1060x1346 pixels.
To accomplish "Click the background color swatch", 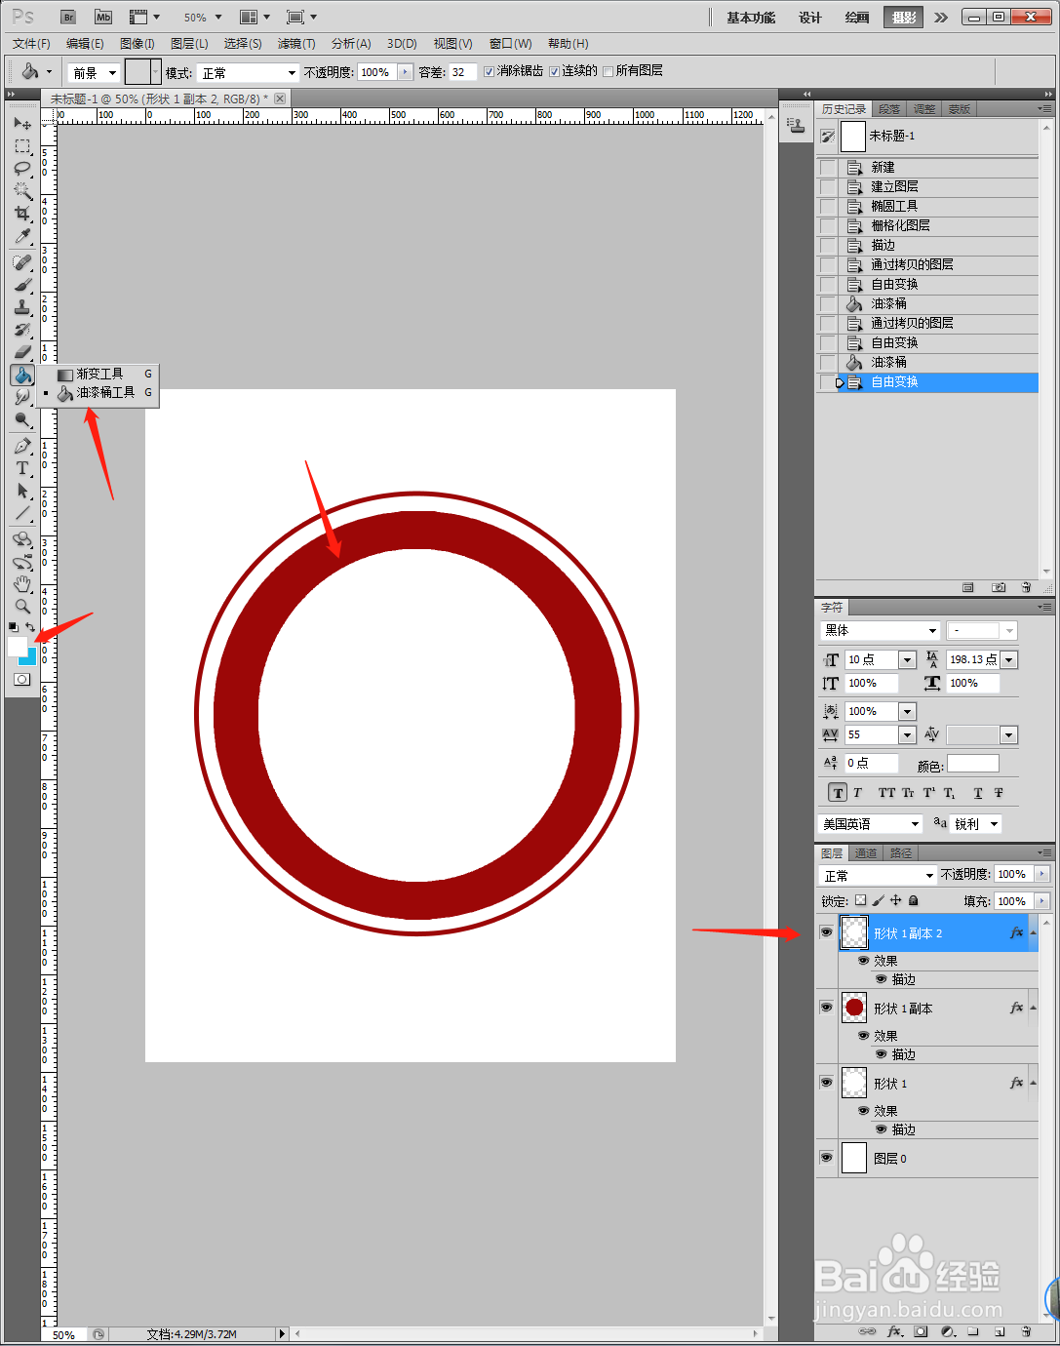I will (x=31, y=658).
